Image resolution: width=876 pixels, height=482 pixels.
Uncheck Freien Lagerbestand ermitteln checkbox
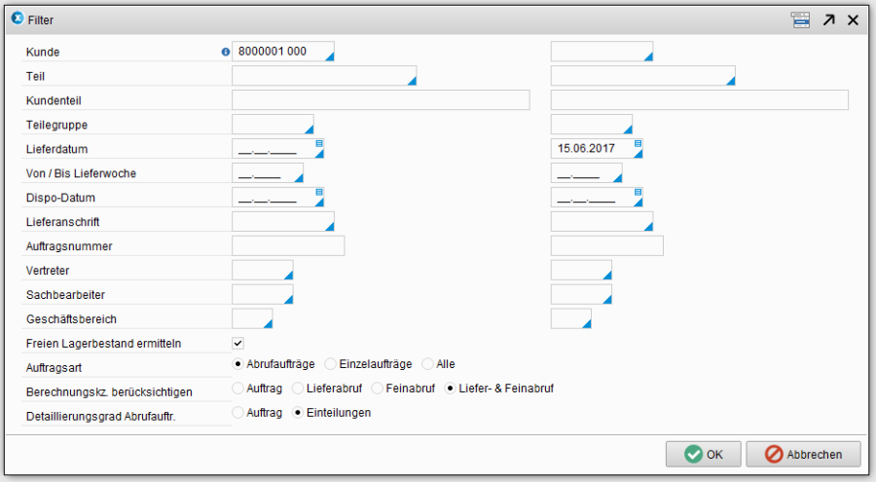(x=238, y=343)
